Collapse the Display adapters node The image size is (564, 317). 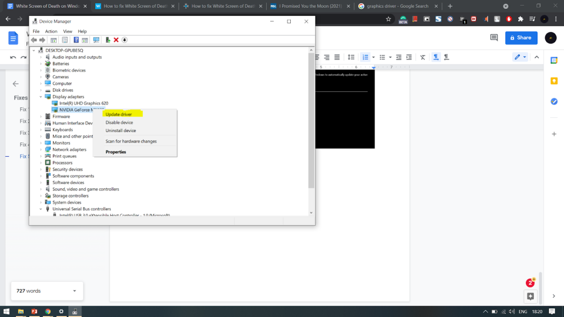tap(41, 97)
